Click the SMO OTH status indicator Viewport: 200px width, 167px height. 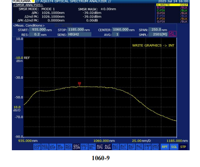pos(155,147)
